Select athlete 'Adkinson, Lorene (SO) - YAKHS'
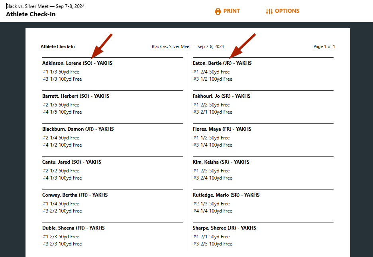 coord(77,63)
